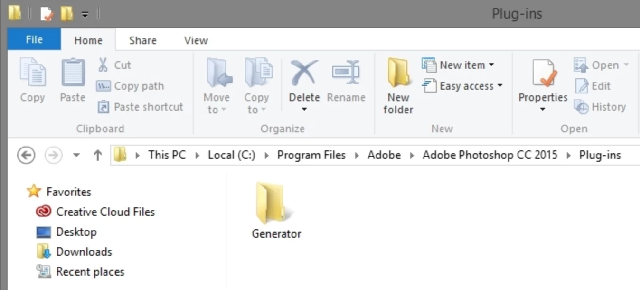641x296 pixels.
Task: Switch to the View ribbon tab
Action: click(196, 40)
